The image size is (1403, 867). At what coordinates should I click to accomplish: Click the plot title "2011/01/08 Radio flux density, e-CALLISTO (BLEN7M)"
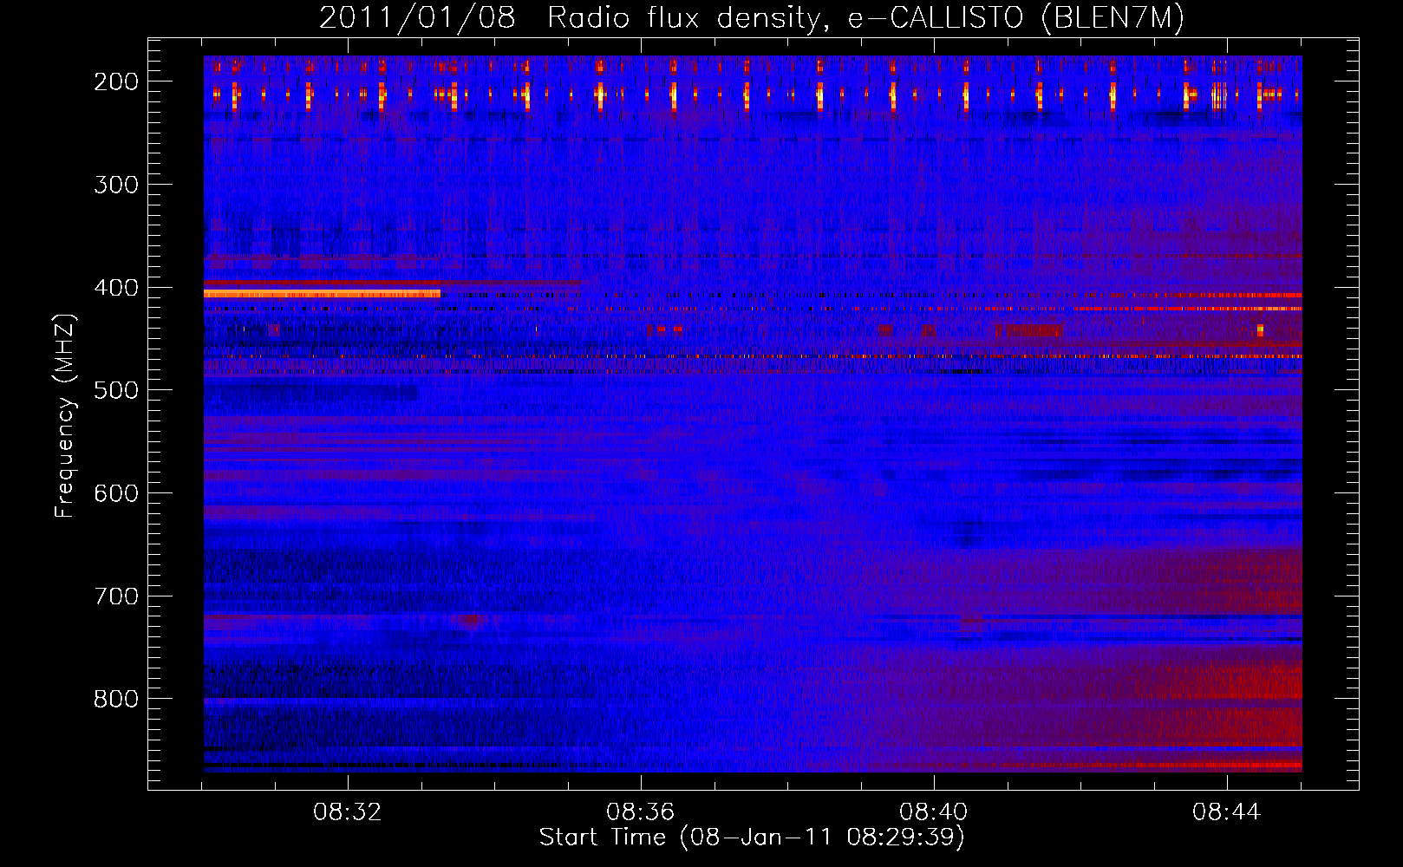click(752, 17)
